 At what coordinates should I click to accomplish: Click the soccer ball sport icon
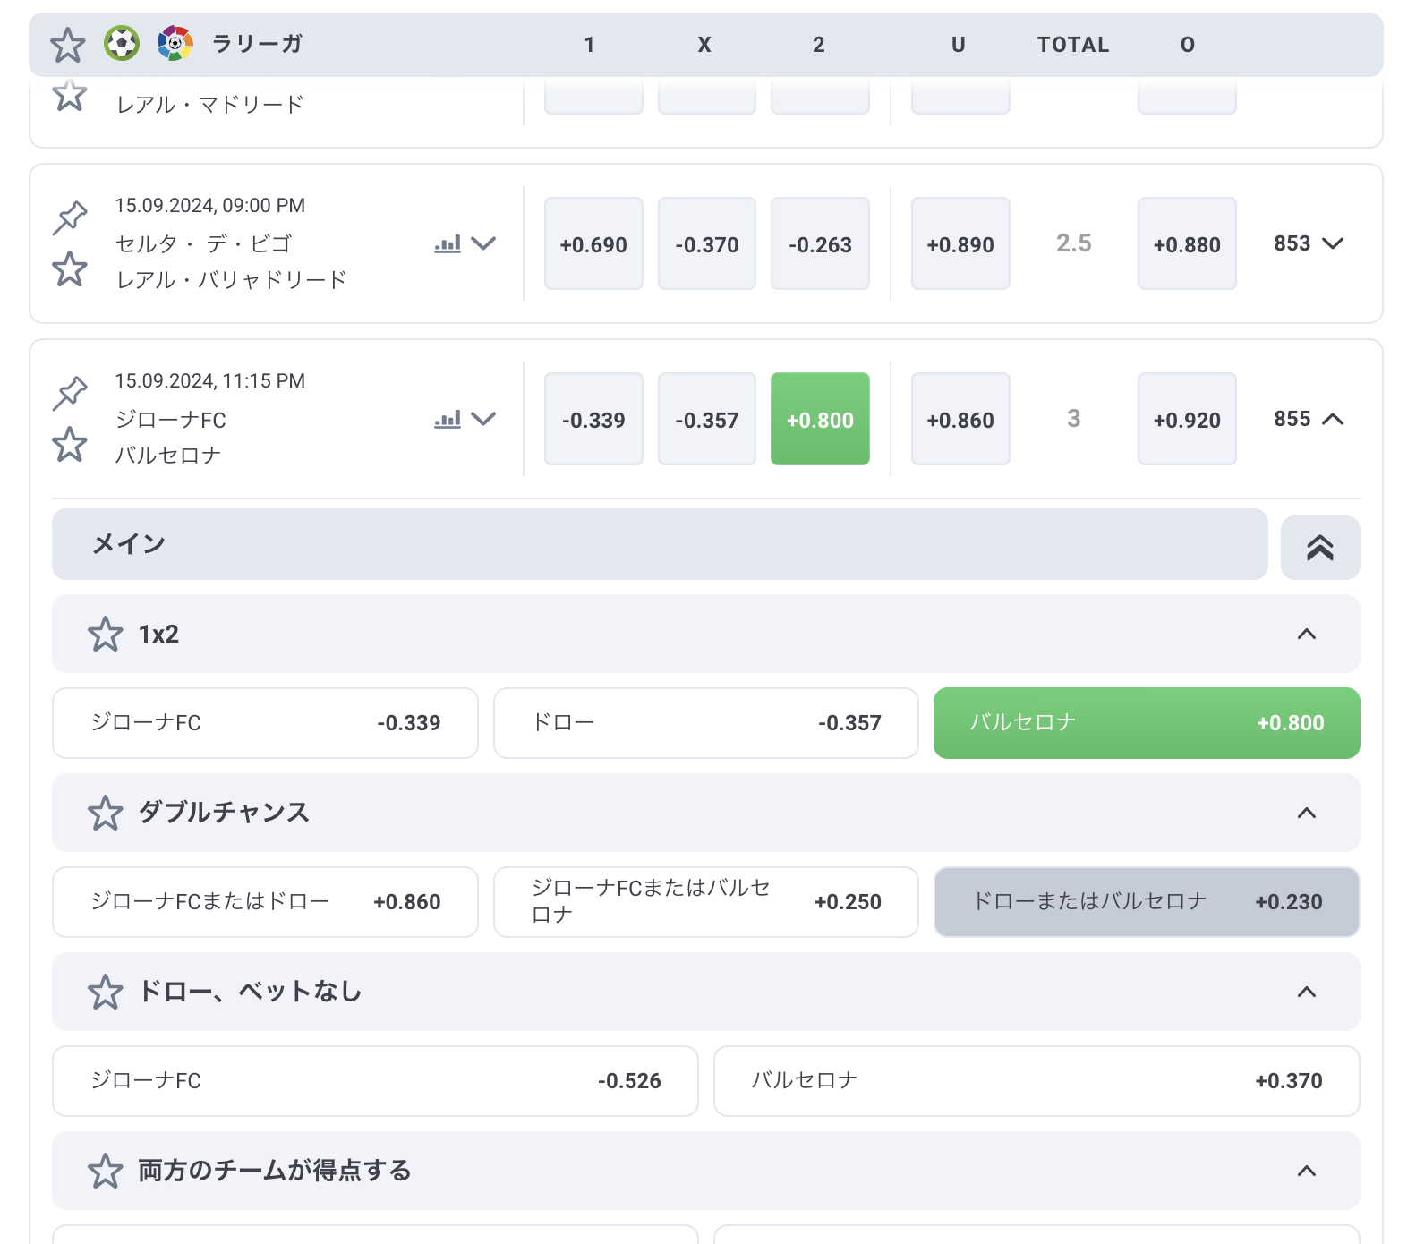coord(122,43)
